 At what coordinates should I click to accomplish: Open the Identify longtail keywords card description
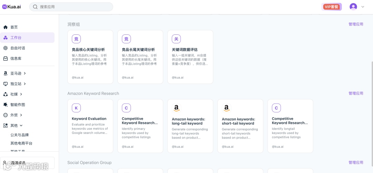pos(286,133)
